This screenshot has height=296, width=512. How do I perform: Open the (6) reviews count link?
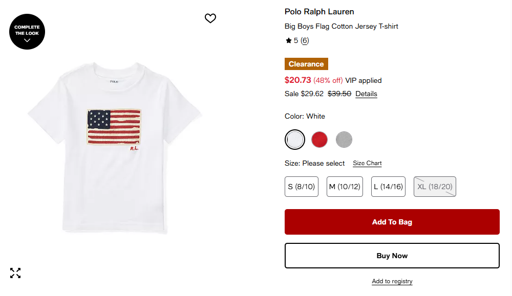(305, 40)
